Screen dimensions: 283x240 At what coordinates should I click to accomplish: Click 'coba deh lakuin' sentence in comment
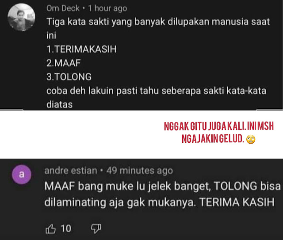point(156,91)
